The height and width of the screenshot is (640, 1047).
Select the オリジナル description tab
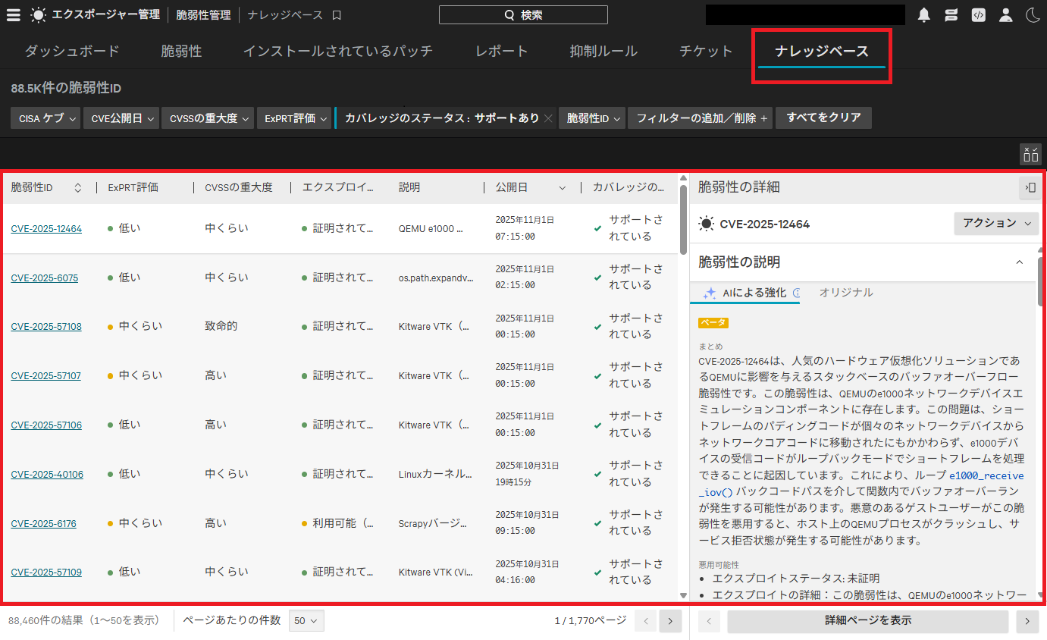tap(845, 293)
